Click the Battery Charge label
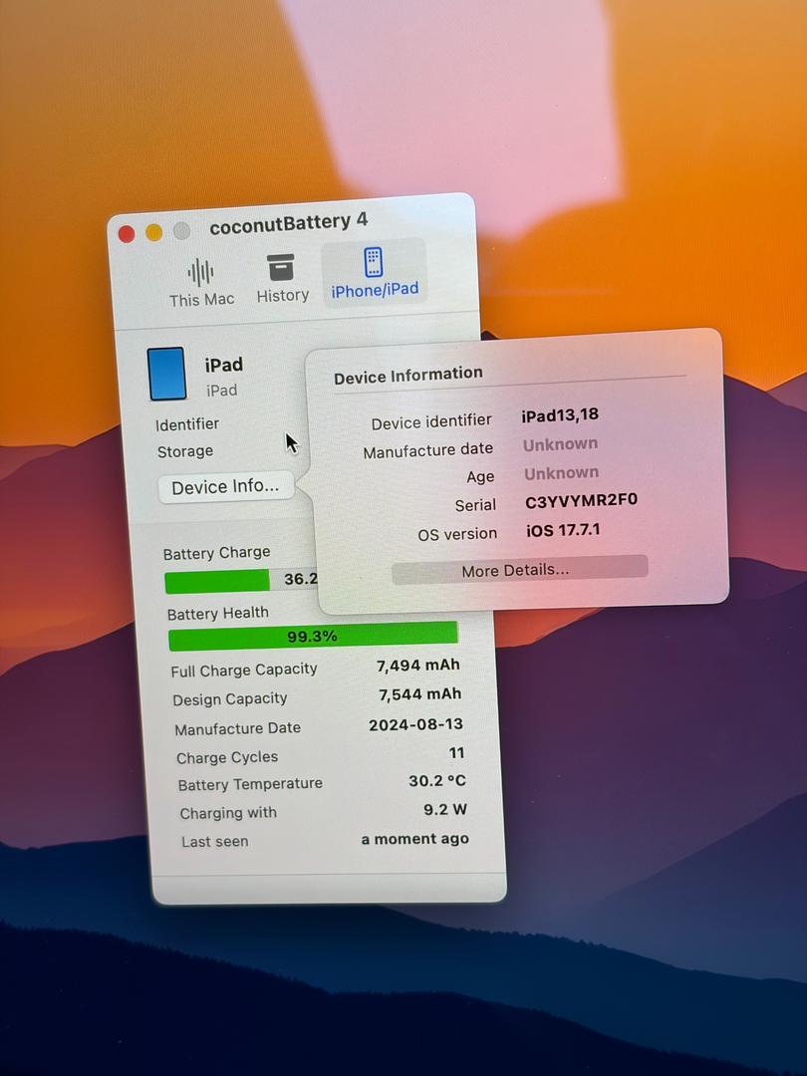 [217, 553]
